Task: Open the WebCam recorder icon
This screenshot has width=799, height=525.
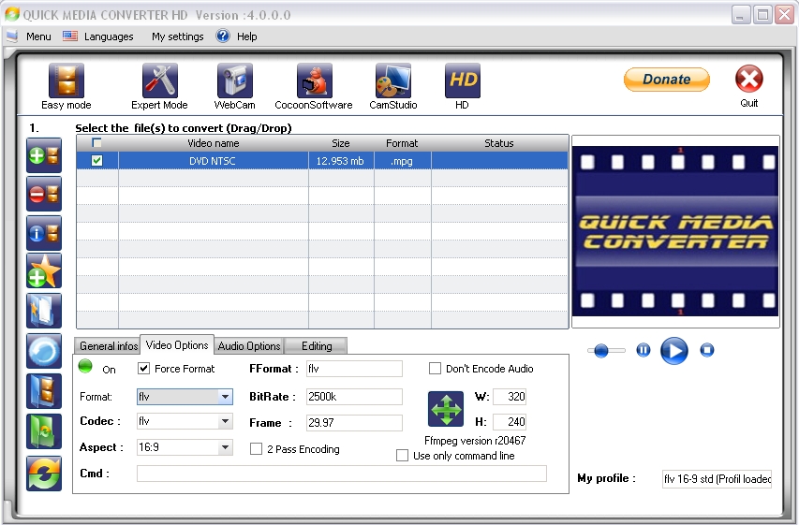Action: [235, 80]
